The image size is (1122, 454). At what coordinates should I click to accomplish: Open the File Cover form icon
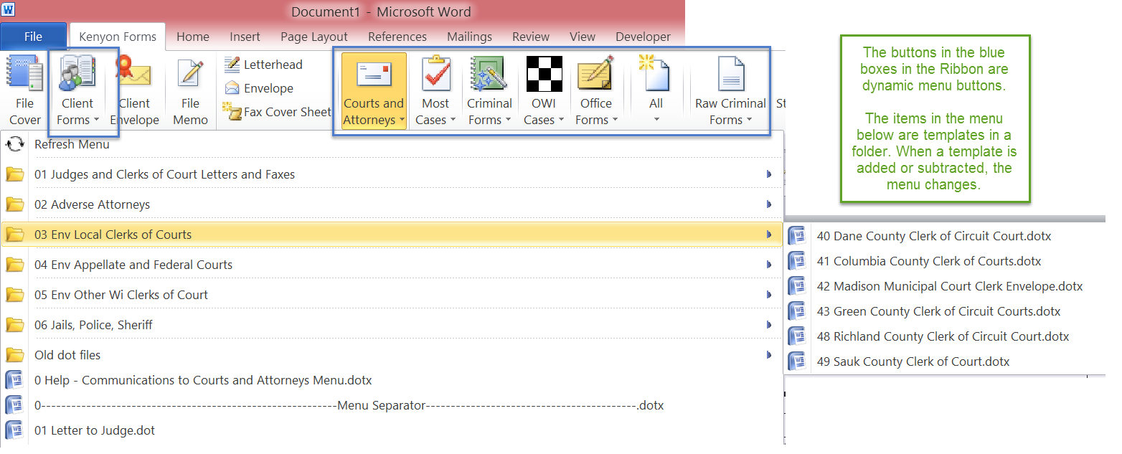[24, 88]
